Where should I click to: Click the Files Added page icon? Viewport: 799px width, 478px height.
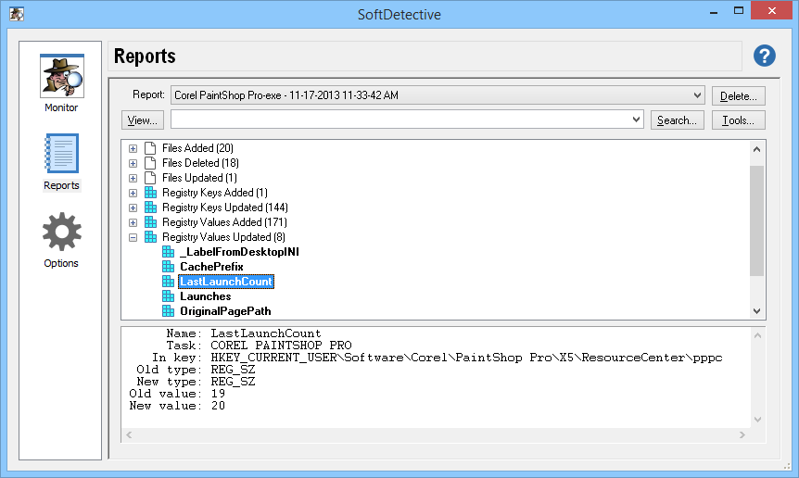pyautogui.click(x=150, y=148)
